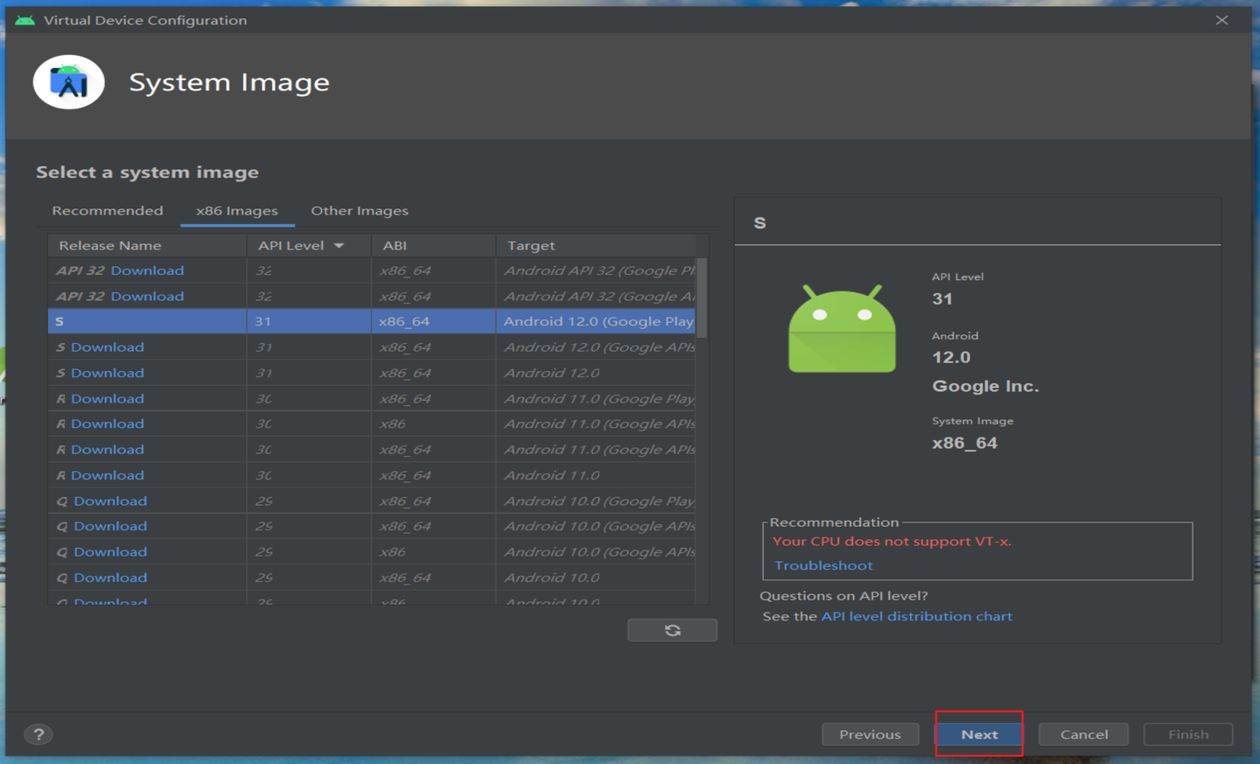
Task: Sort the table by API Level
Action: pos(290,245)
